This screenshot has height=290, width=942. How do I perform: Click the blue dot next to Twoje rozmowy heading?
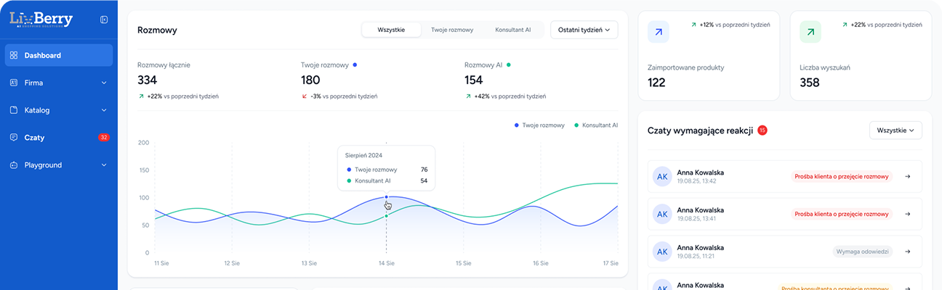coord(355,65)
